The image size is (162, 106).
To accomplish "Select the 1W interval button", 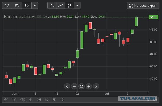I will [17, 5].
